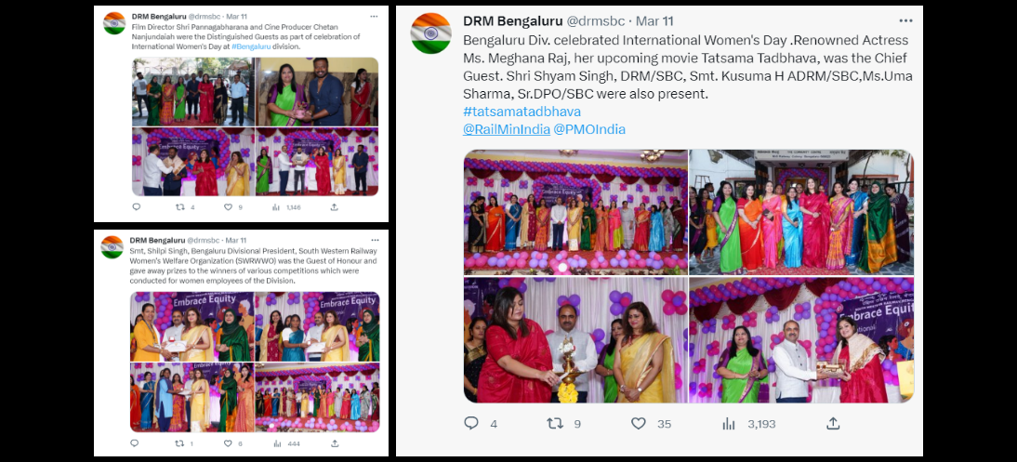Like the Shilpi Singh SWRWWO tweet
Image resolution: width=1017 pixels, height=462 pixels.
(x=229, y=443)
